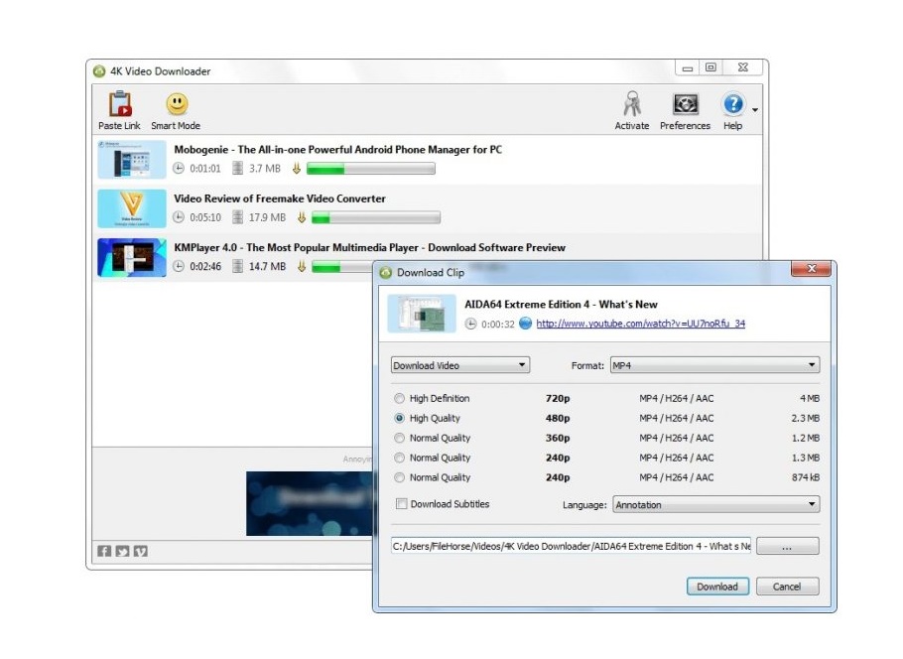Select Normal Quality 240p 874 kB option

399,477
